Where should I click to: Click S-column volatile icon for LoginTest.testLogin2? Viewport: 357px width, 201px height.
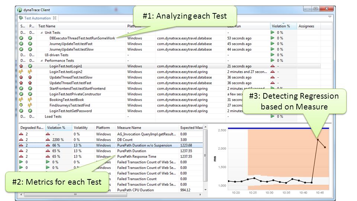(21, 71)
